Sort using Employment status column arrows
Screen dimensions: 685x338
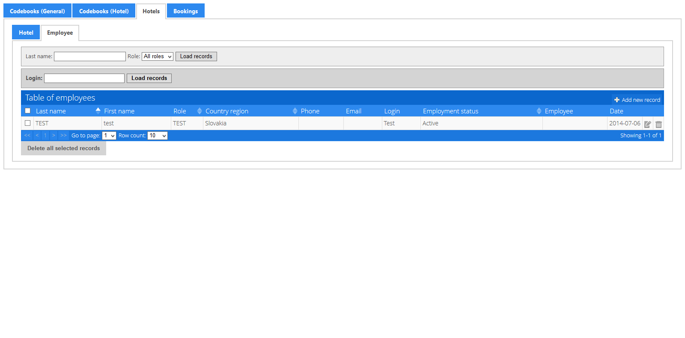539,111
